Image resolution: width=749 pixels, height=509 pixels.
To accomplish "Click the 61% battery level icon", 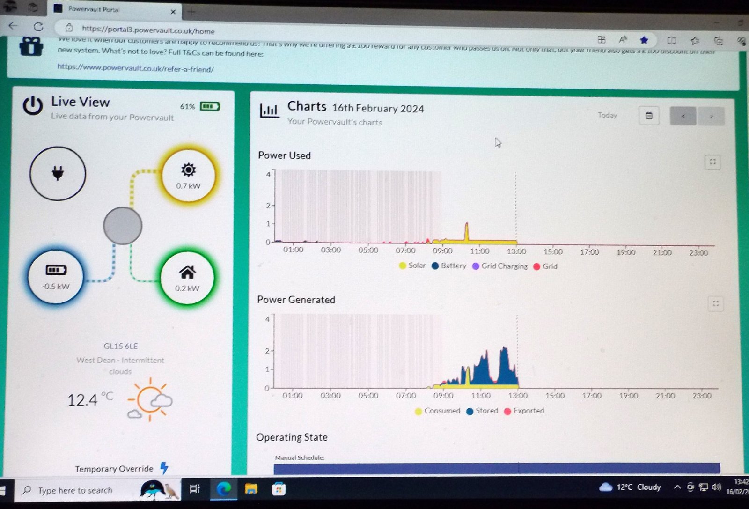I will [210, 107].
